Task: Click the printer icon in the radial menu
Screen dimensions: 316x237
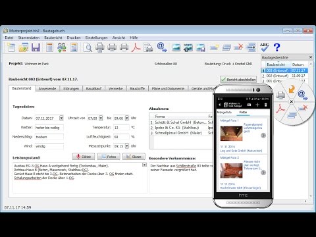Action: (x=280, y=95)
